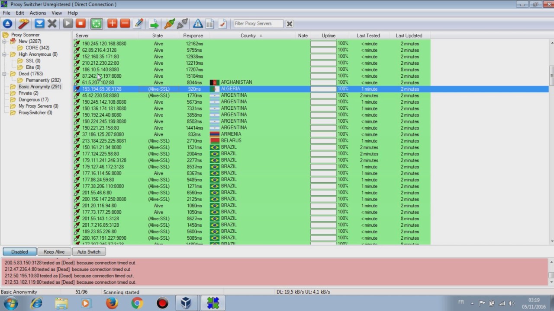Open the Windows Start button

10,303
